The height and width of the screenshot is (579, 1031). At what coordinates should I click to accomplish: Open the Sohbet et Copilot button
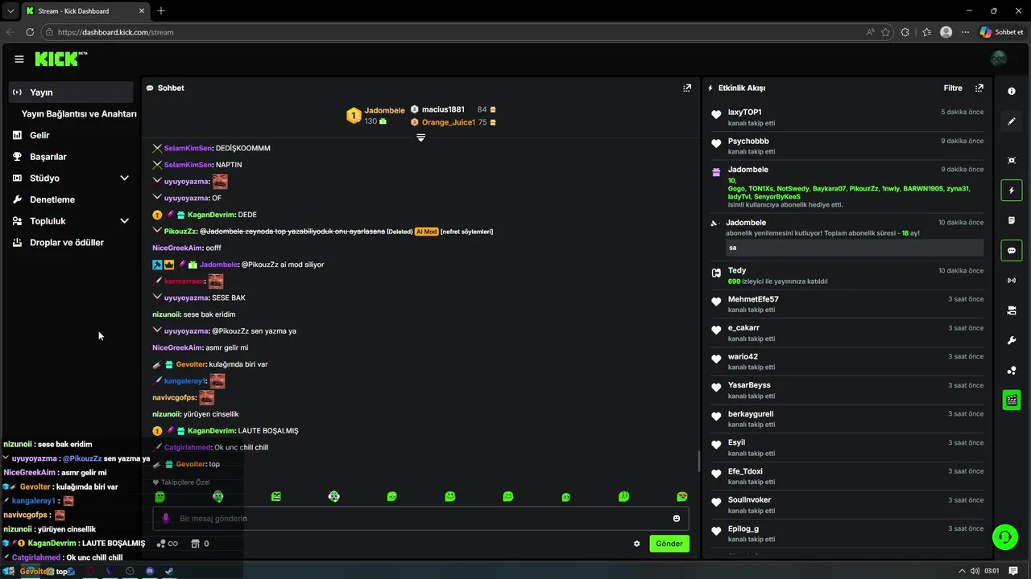pos(1002,32)
